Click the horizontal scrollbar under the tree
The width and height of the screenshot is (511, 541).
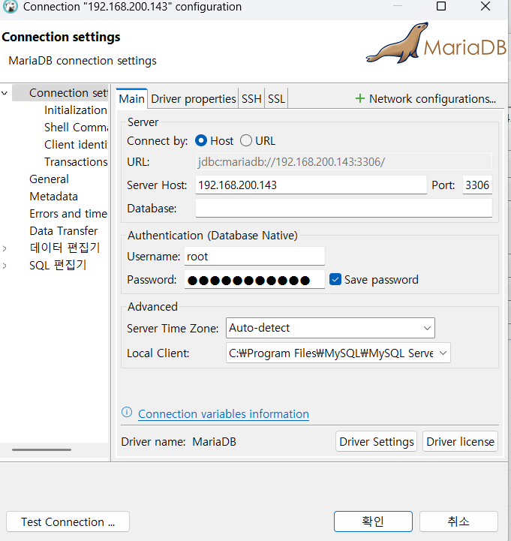point(41,449)
